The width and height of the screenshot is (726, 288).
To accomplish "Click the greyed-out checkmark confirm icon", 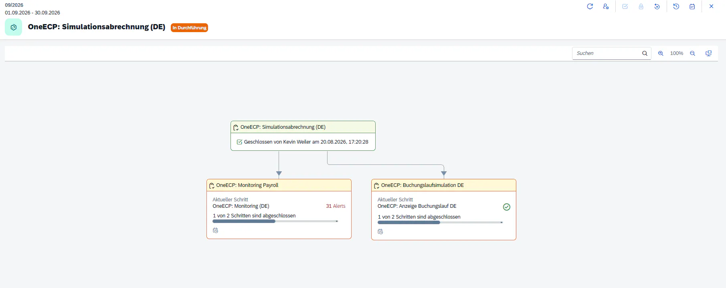I will (x=625, y=6).
